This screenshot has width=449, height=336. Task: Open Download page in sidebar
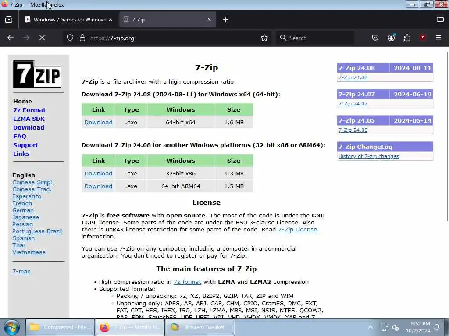pos(29,127)
